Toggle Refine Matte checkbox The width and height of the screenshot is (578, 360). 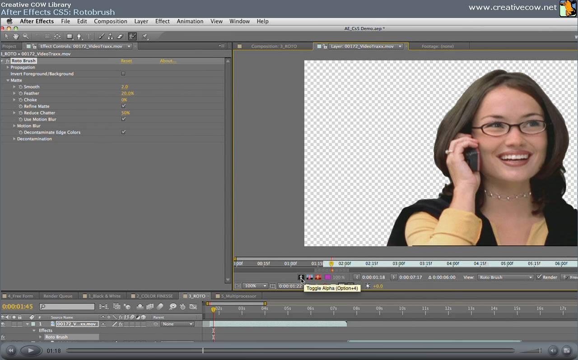pyautogui.click(x=123, y=106)
